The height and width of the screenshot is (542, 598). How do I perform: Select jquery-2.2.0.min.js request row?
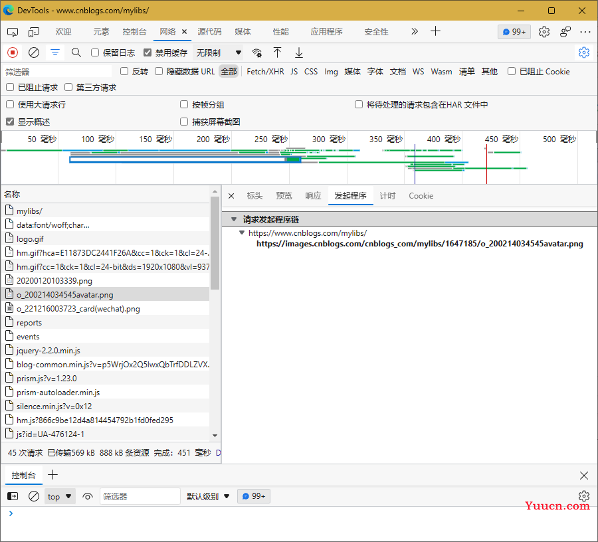point(106,350)
